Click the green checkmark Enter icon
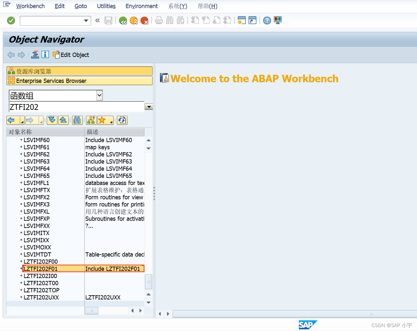417x331 pixels. [11, 21]
